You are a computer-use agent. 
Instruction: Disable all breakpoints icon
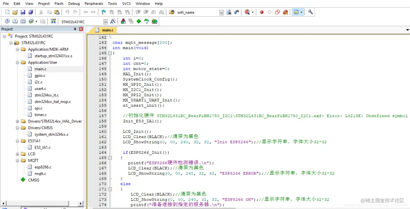(277, 12)
